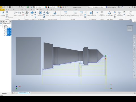The height and width of the screenshot is (102, 136).
Task: Select the Groove turning operation
Action: coord(81,14)
